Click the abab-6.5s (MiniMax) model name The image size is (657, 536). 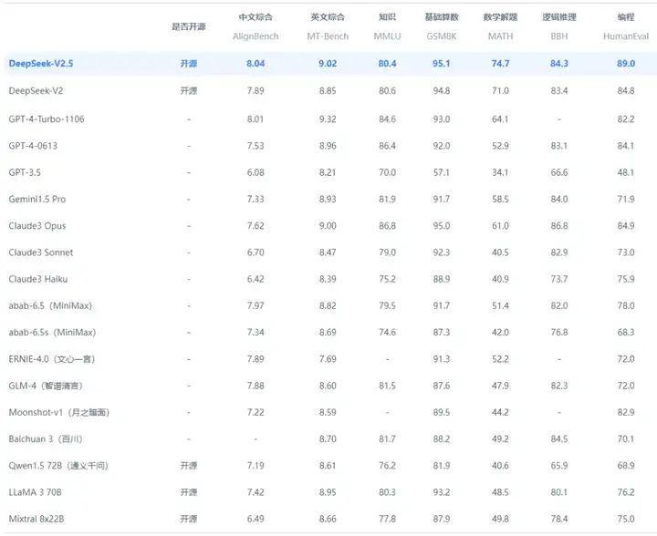(52, 333)
